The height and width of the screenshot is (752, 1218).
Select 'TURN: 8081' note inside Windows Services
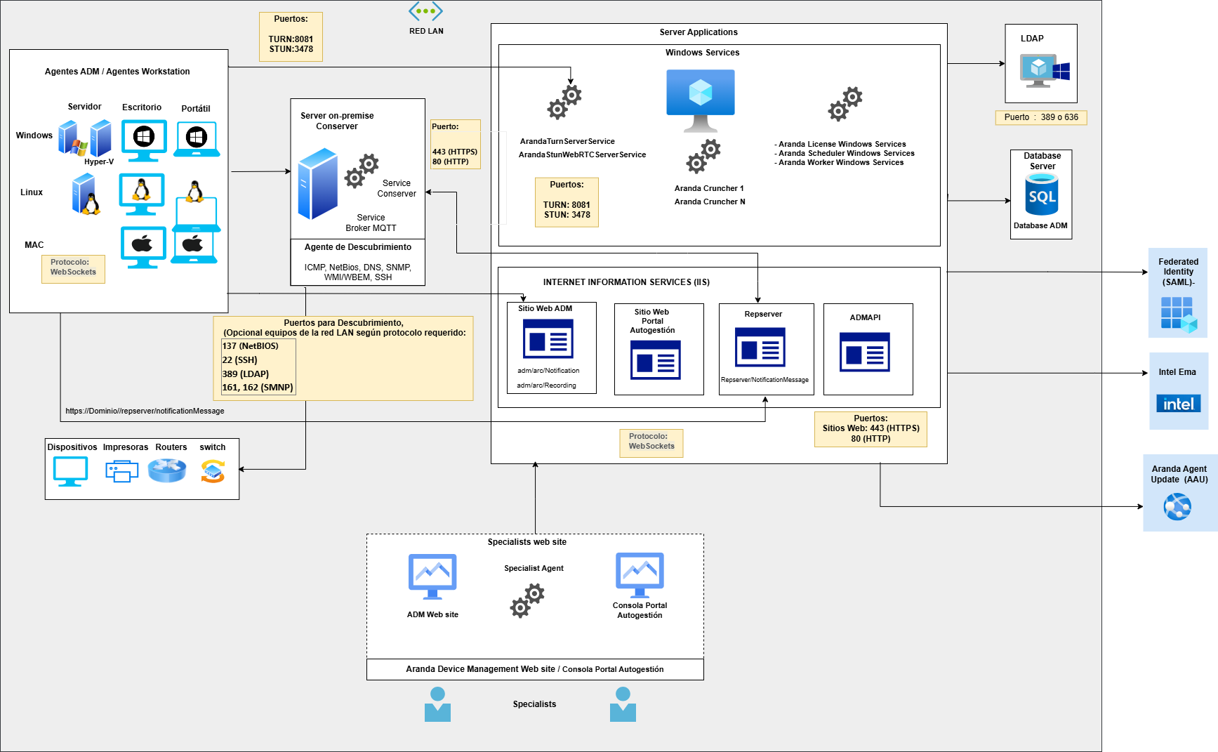pyautogui.click(x=567, y=202)
